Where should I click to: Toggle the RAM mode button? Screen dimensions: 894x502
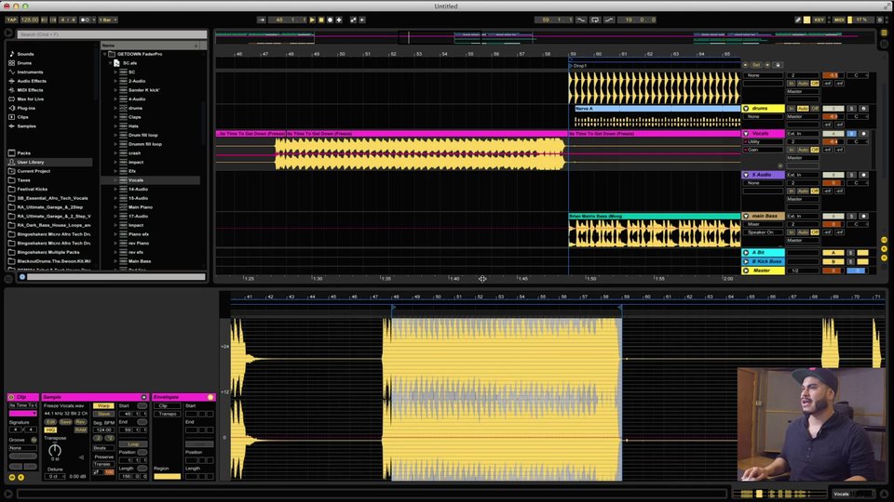click(x=80, y=430)
